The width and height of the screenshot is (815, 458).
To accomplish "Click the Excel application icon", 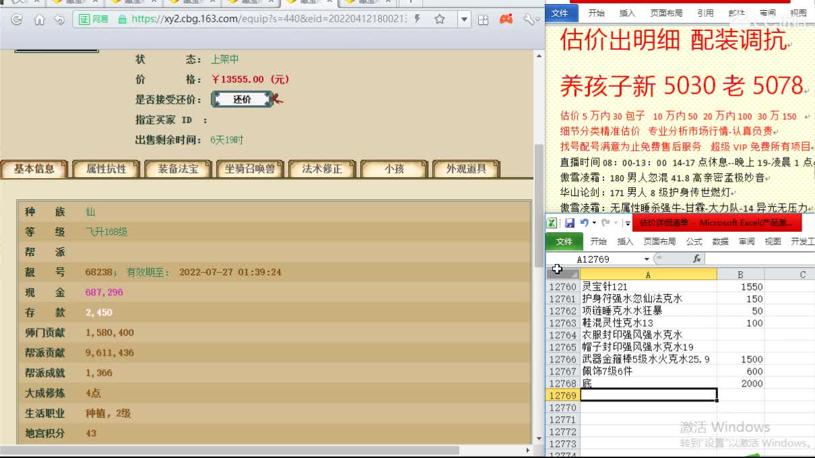I will pos(552,223).
